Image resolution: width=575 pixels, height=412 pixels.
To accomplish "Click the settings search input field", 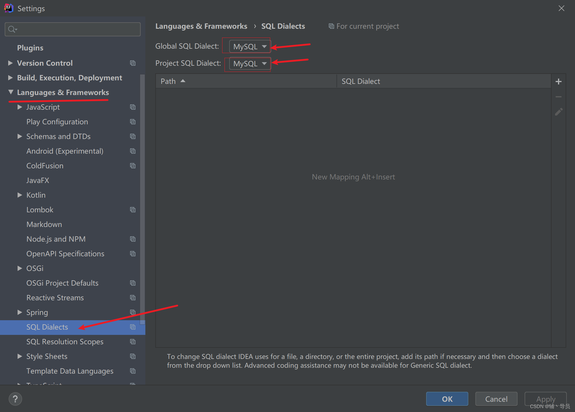I will pyautogui.click(x=77, y=29).
